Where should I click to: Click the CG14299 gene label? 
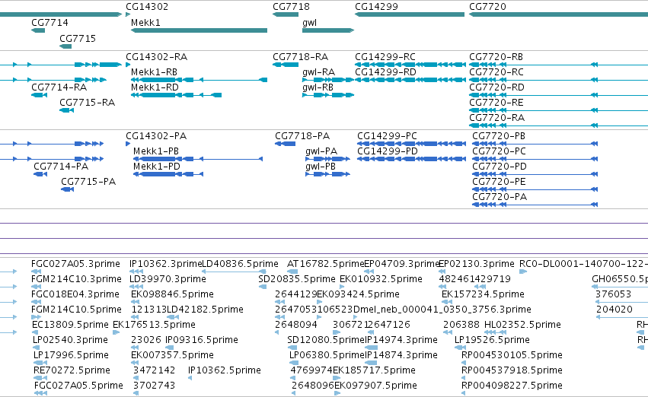[376, 7]
